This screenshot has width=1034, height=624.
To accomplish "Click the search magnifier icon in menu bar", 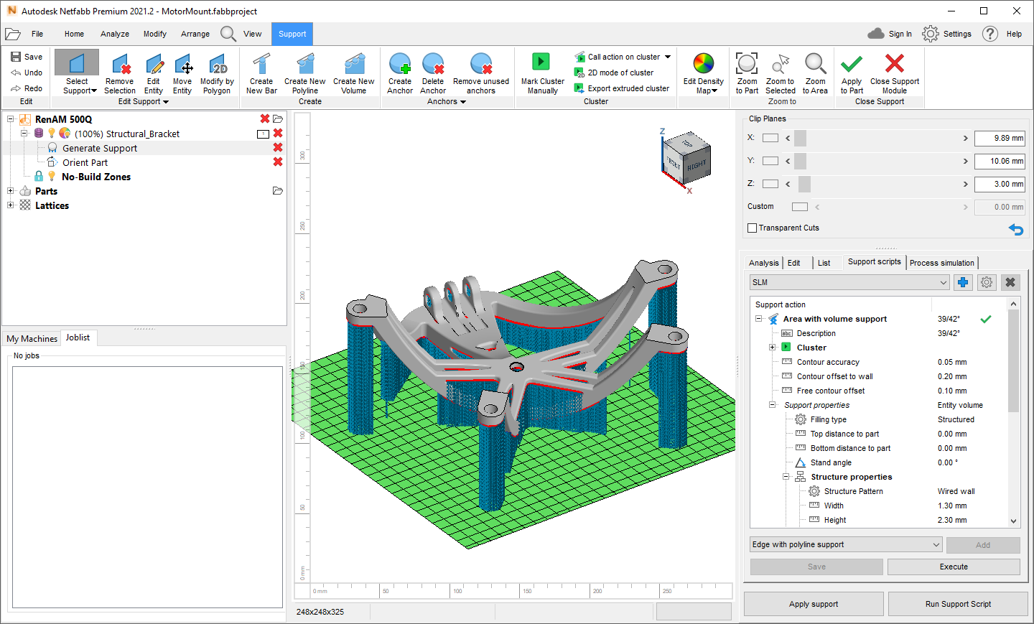I will [228, 34].
